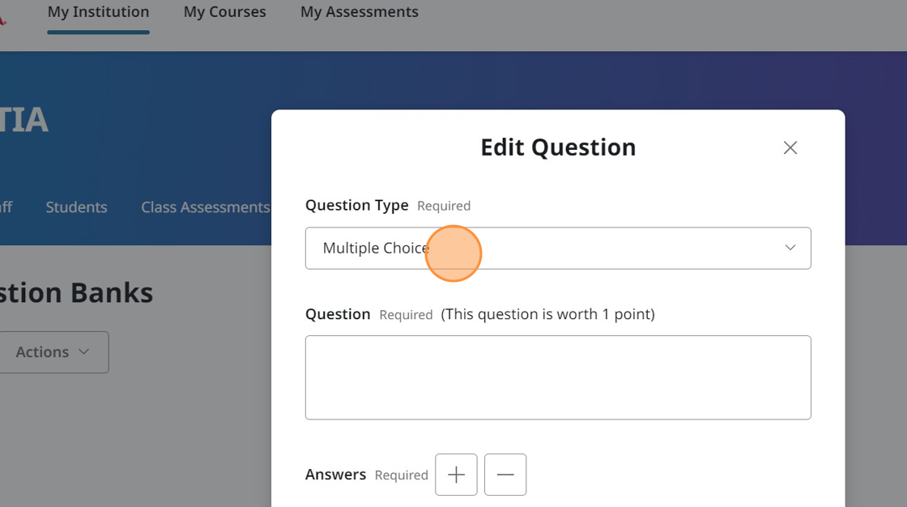Go to the My Institution tab

point(98,12)
